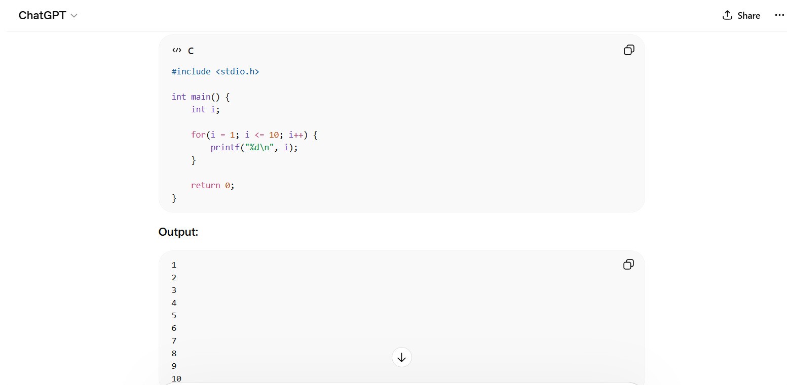The width and height of the screenshot is (787, 385).
Task: Click the Share button label
Action: point(748,16)
